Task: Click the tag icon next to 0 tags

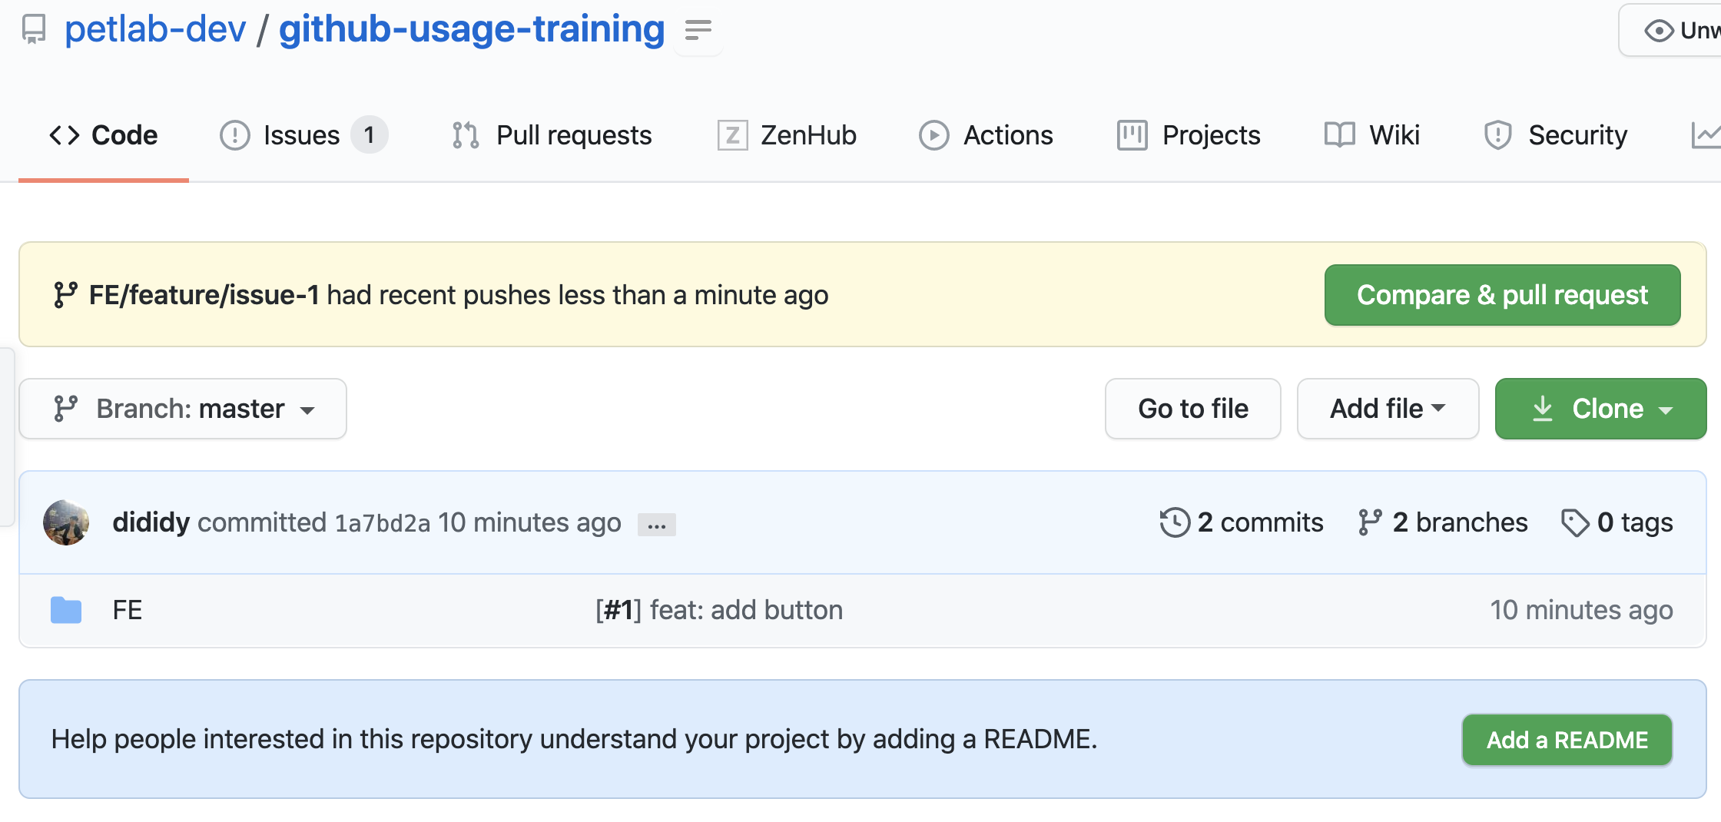Action: [1575, 523]
